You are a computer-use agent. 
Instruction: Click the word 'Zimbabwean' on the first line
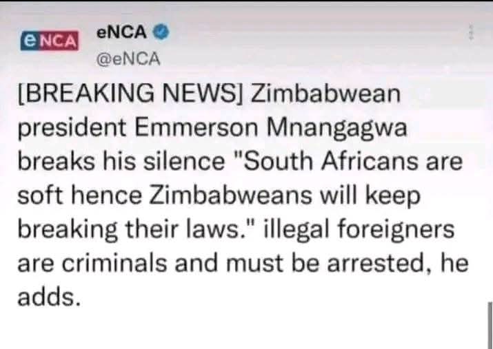(x=325, y=94)
